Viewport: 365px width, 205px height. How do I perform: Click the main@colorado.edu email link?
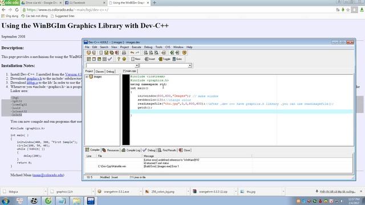point(48,175)
